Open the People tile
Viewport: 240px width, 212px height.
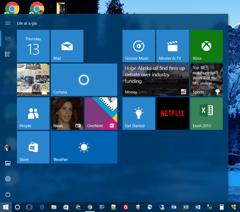33,114
